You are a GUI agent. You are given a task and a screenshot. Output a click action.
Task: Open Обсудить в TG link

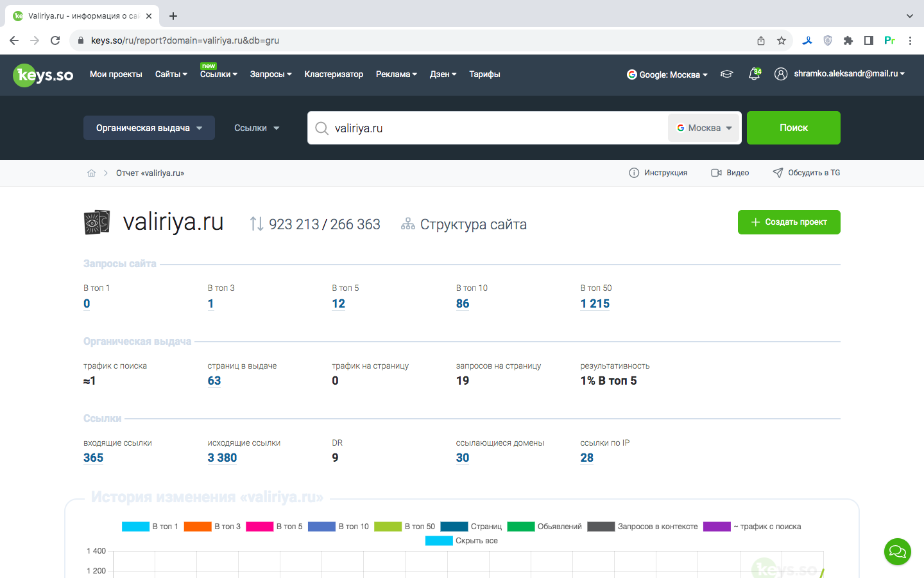[807, 173]
